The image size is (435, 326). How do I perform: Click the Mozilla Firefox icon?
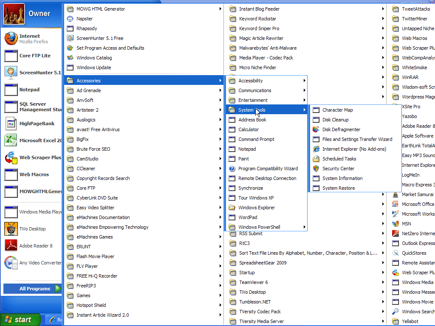(x=11, y=39)
